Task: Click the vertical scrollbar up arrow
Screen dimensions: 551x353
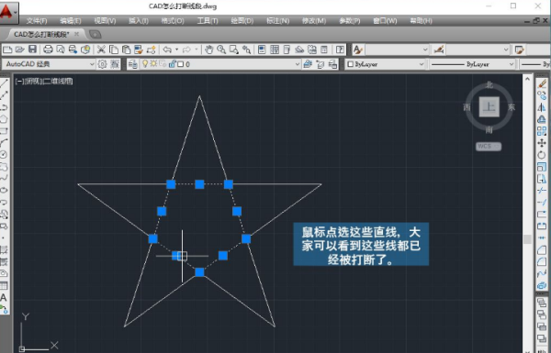Action: click(x=527, y=80)
